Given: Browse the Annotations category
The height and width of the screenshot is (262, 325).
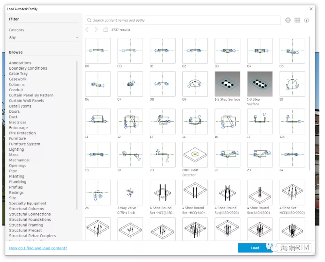Looking at the screenshot, I should 20,63.
